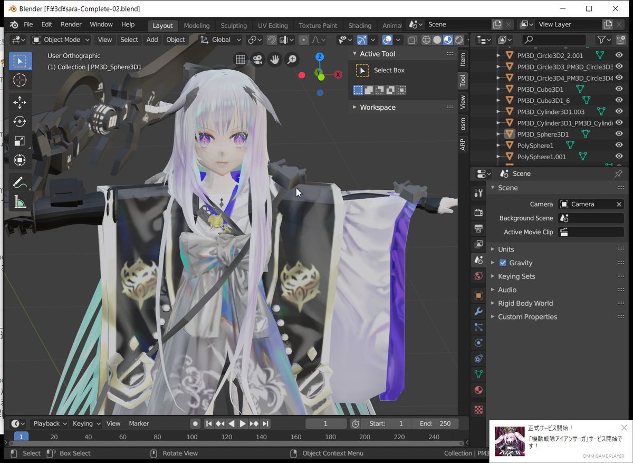Open the Modifiers wrench properties tab

(x=478, y=311)
